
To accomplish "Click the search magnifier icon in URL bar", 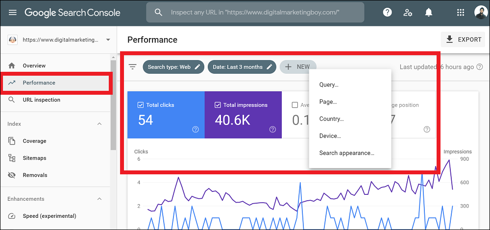I will (x=159, y=12).
